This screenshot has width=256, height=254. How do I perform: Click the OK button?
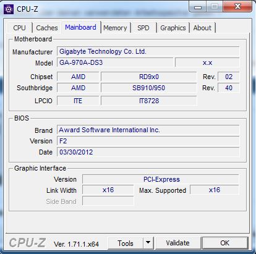pos(225,243)
